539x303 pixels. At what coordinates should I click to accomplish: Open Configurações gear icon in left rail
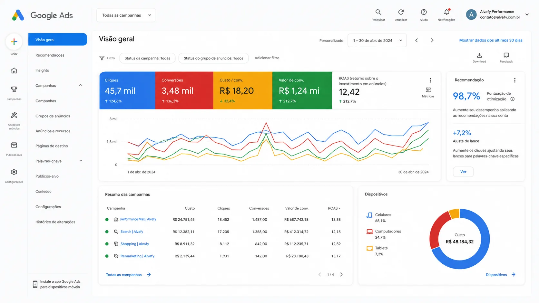(x=14, y=172)
